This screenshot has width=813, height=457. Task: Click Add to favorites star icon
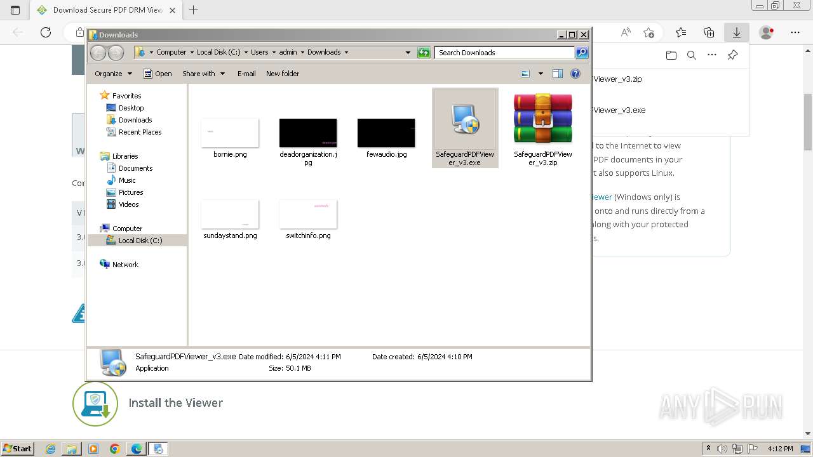648,32
